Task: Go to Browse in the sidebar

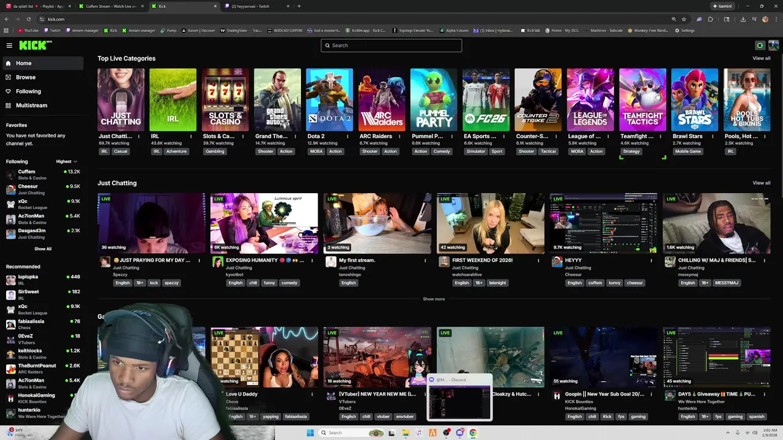Action: coord(43,77)
